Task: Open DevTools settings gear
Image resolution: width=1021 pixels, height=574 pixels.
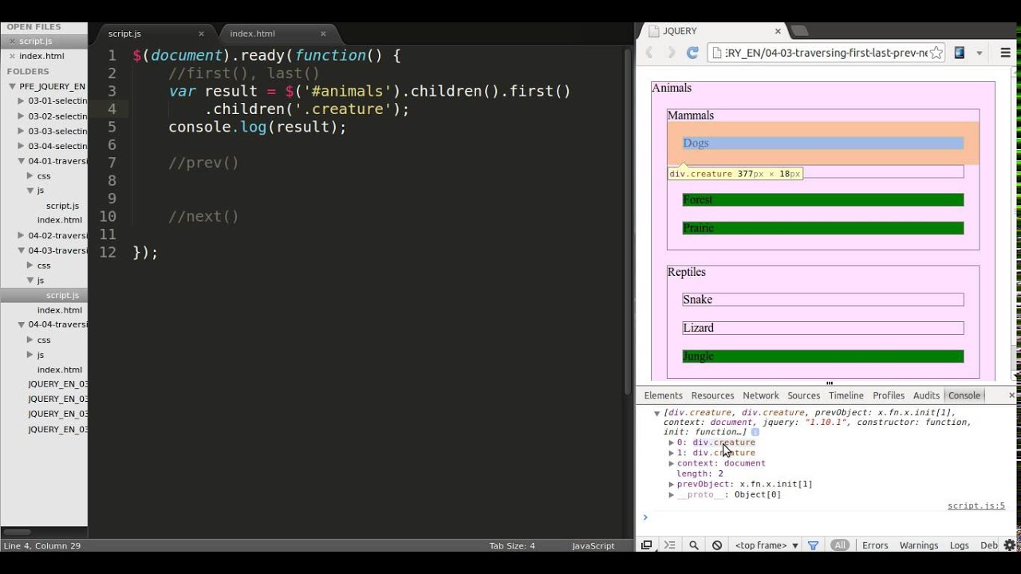Action: tap(1010, 545)
